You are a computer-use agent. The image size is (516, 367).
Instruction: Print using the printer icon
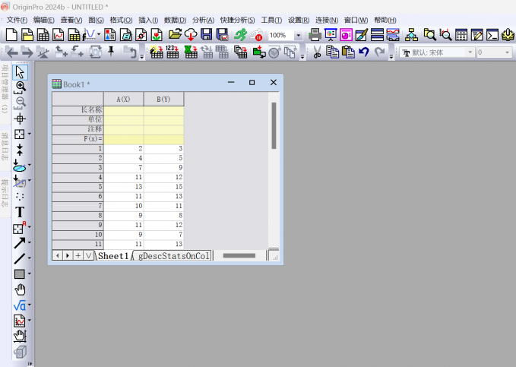point(315,34)
